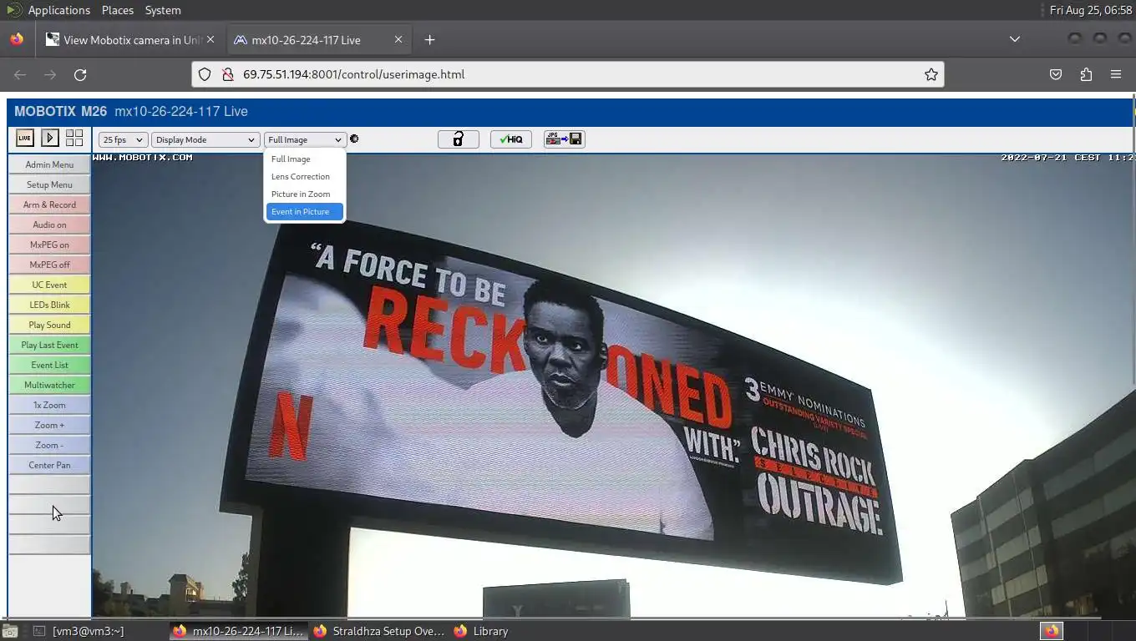Image resolution: width=1136 pixels, height=641 pixels.
Task: Open the Display Mode dropdown
Action: click(x=205, y=139)
